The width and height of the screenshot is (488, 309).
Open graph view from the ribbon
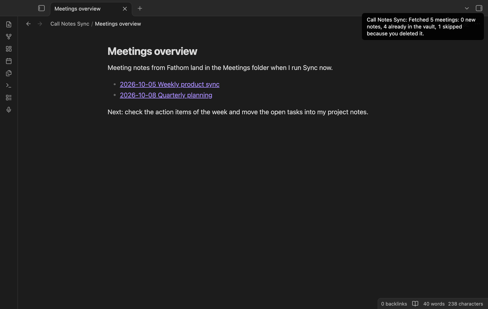9,37
